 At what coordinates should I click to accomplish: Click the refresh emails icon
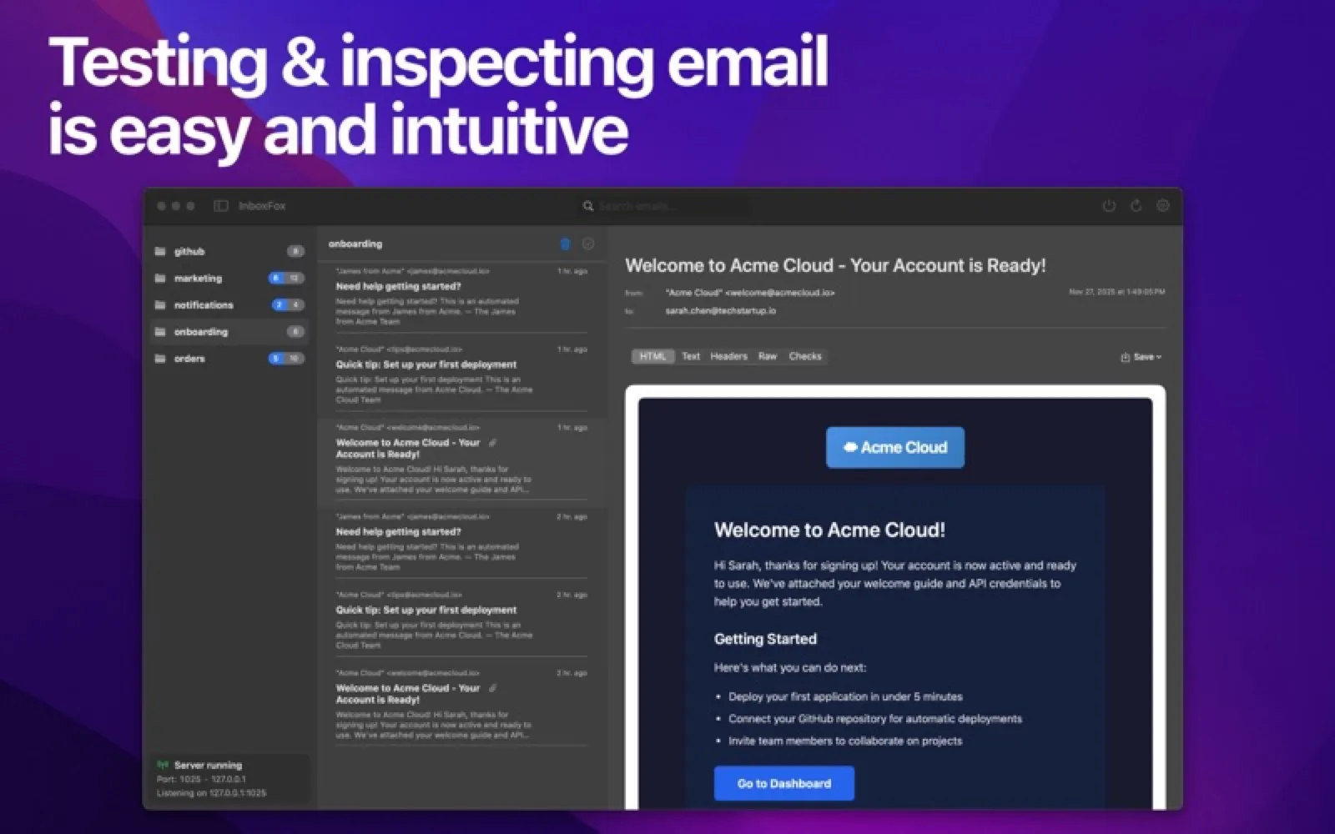pos(1136,206)
